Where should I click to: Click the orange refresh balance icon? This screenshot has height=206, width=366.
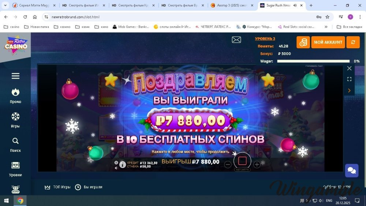point(353,42)
